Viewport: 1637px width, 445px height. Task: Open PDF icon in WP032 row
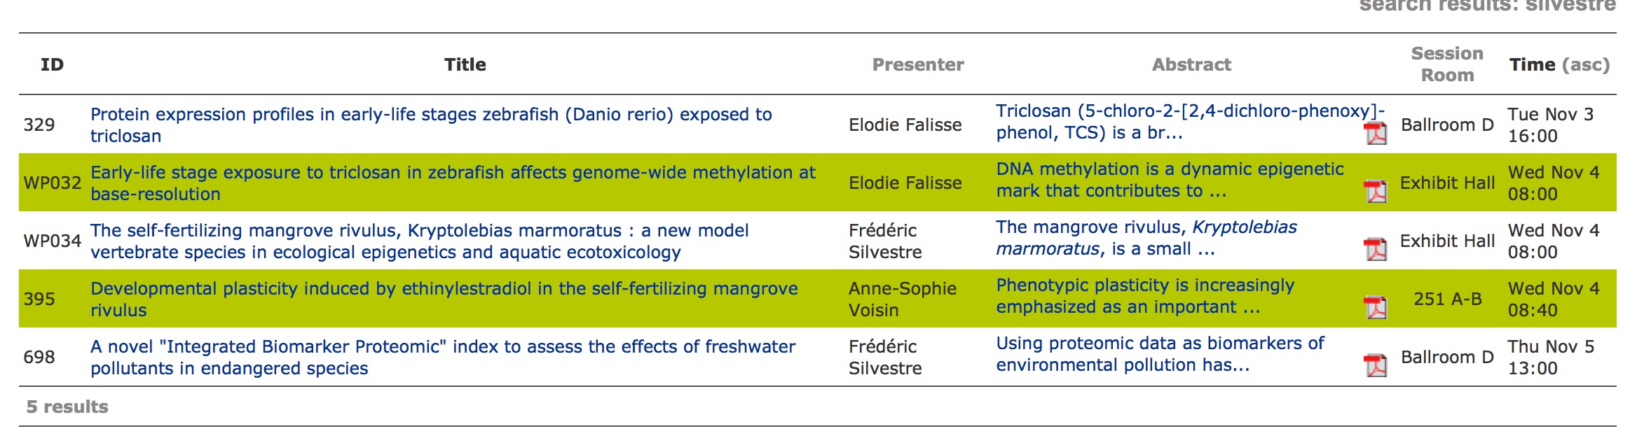pyautogui.click(x=1376, y=191)
